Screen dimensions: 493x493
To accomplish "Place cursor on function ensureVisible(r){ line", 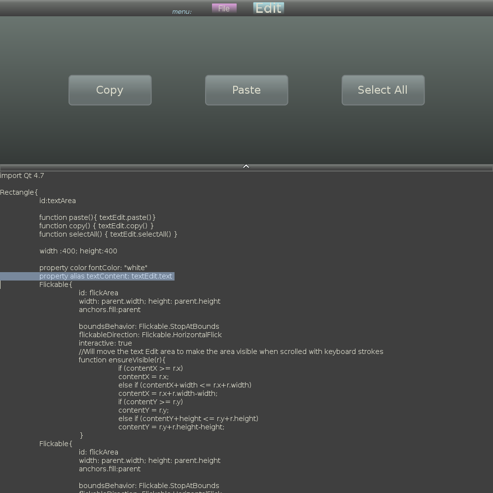I will pos(122,360).
